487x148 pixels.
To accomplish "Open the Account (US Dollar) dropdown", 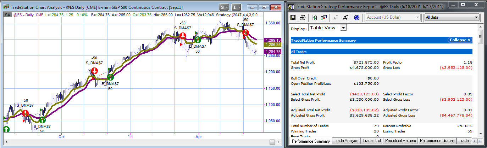I will [393, 17].
